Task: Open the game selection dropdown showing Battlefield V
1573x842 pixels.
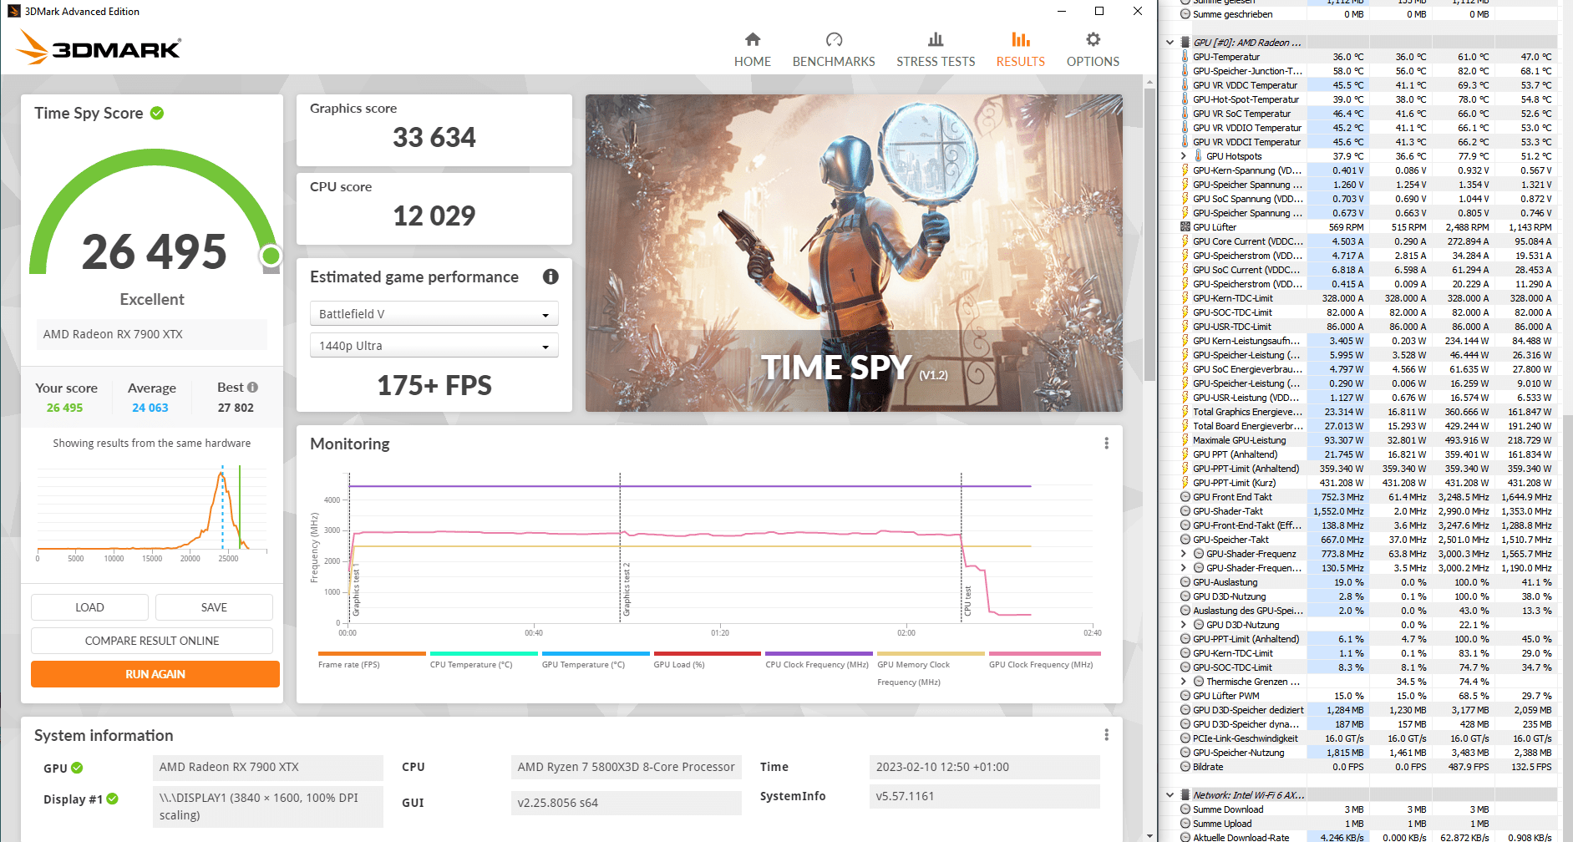Action: 434,314
